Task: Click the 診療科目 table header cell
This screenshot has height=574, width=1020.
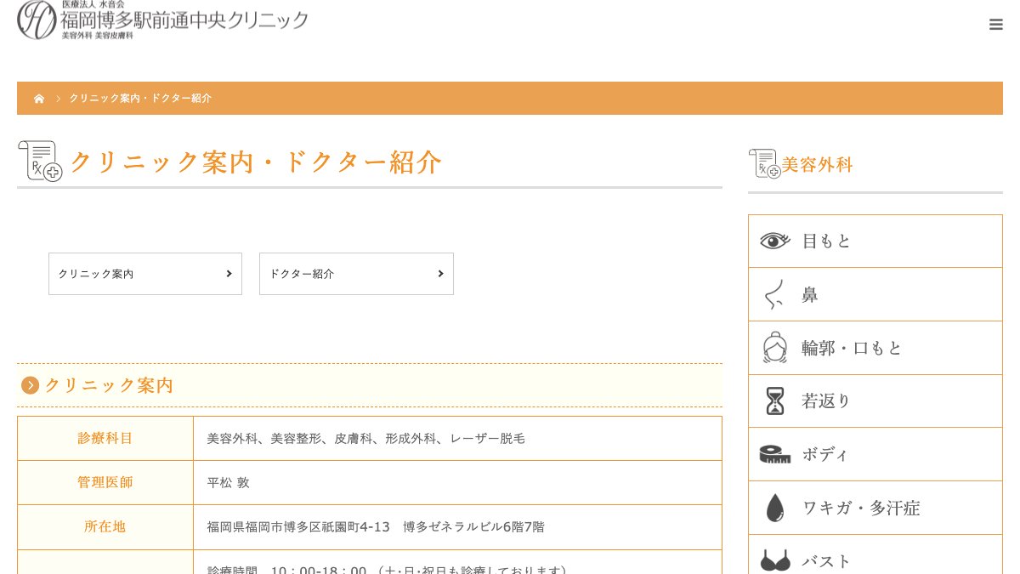Action: (105, 439)
